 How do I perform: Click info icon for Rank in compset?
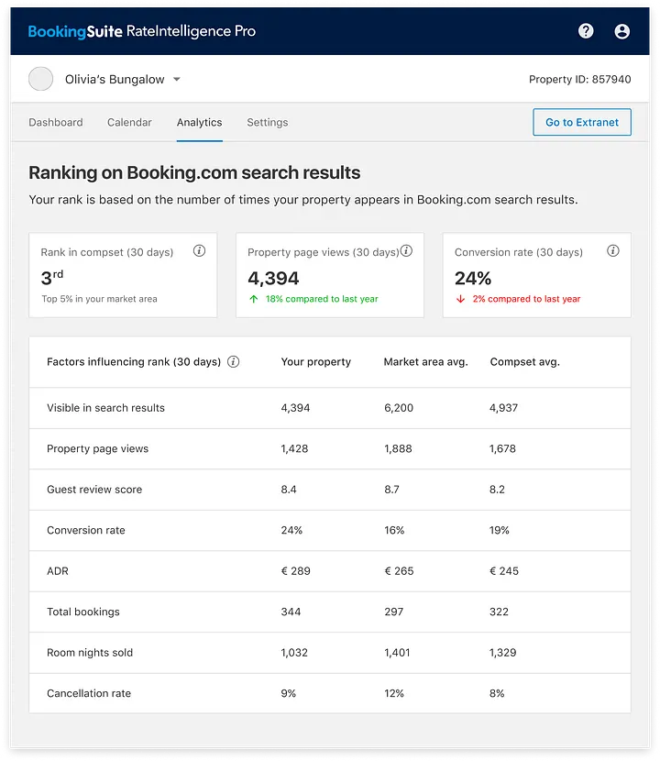pyautogui.click(x=199, y=251)
